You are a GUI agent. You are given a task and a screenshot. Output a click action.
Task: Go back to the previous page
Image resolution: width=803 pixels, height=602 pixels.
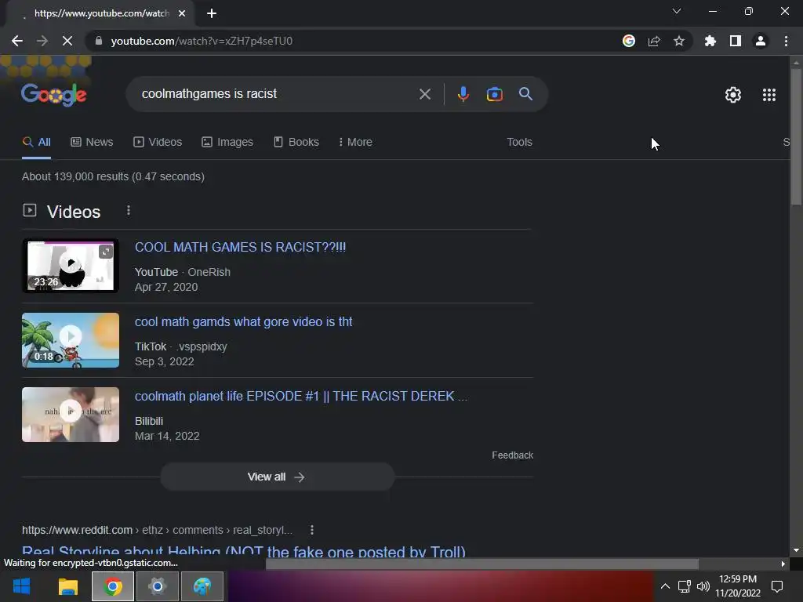click(17, 41)
